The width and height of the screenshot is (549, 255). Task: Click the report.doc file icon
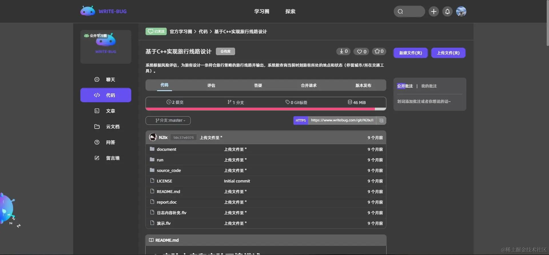tap(152, 202)
